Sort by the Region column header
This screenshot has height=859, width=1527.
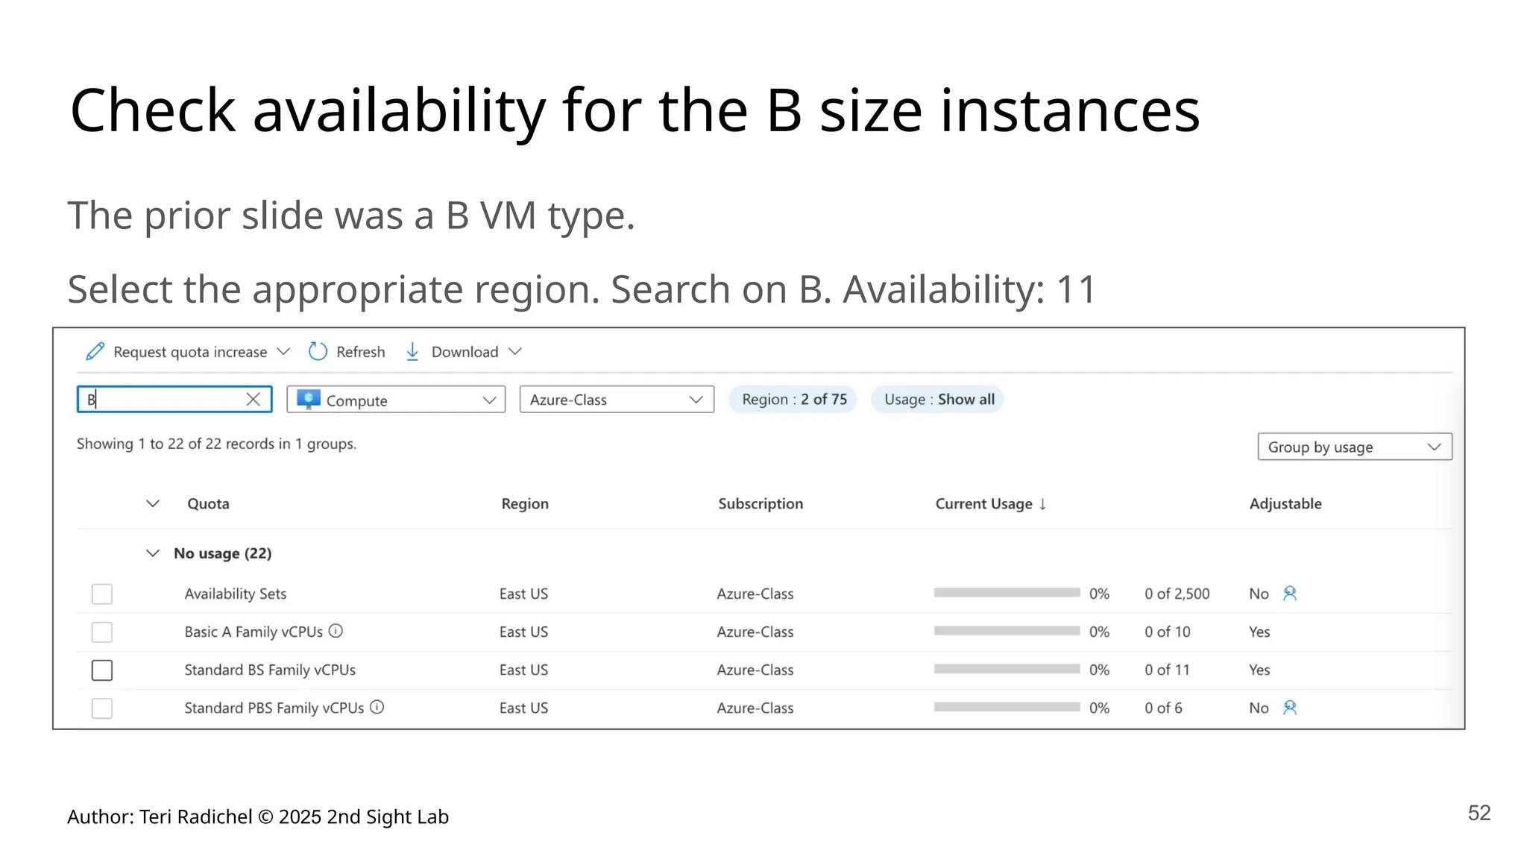525,504
